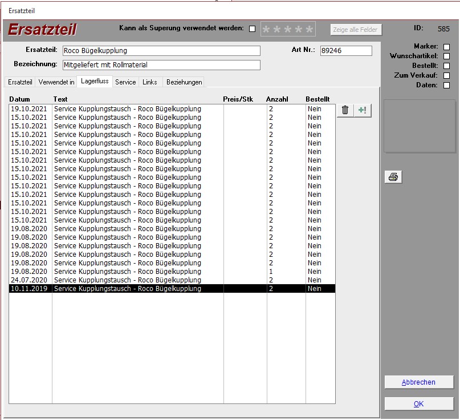Confirm the dialog with OK
The width and height of the screenshot is (460, 420).
(x=419, y=404)
